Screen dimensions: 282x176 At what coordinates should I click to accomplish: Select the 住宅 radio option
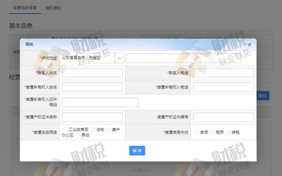(93, 130)
